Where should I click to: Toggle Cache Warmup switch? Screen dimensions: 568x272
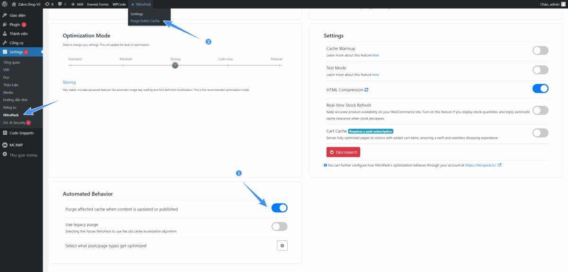click(541, 51)
